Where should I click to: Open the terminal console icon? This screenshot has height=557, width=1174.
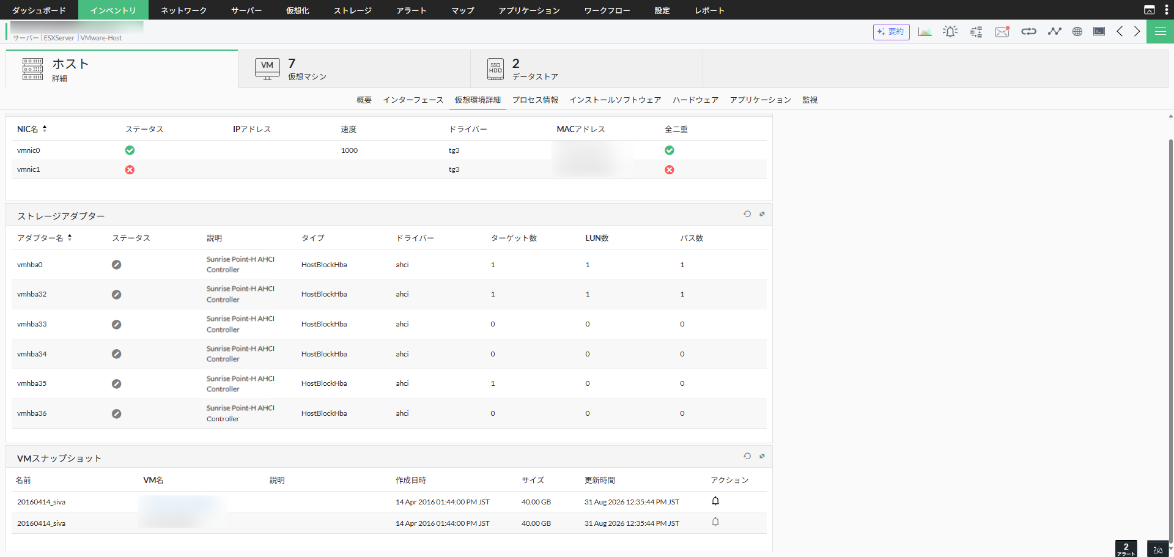(1099, 31)
